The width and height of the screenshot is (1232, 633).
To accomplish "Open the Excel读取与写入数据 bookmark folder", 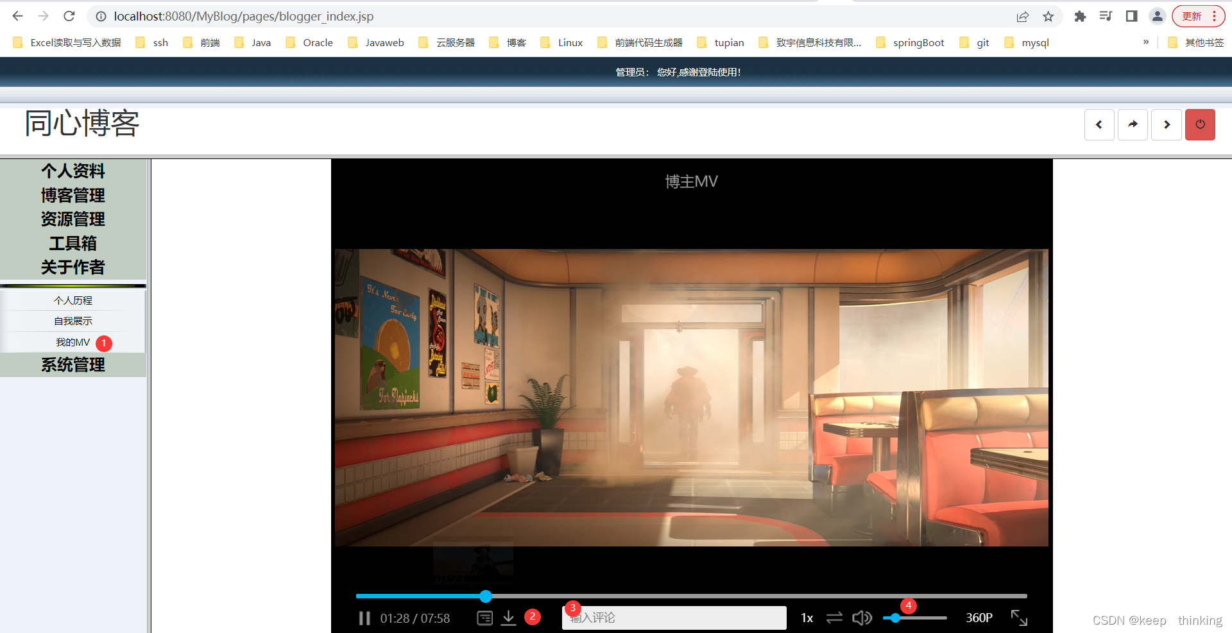I will pyautogui.click(x=67, y=42).
